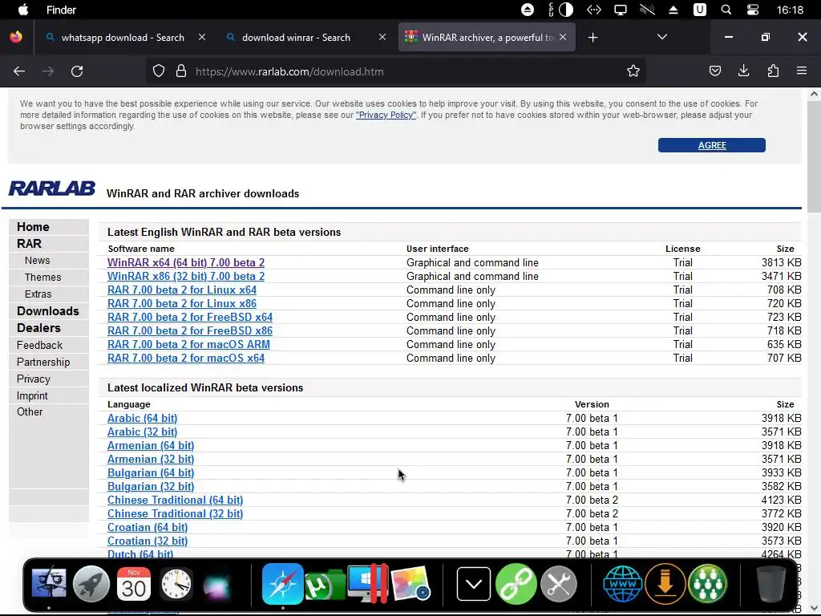The image size is (821, 616).
Task: Open the Firefox hamburger menu
Action: point(802,71)
